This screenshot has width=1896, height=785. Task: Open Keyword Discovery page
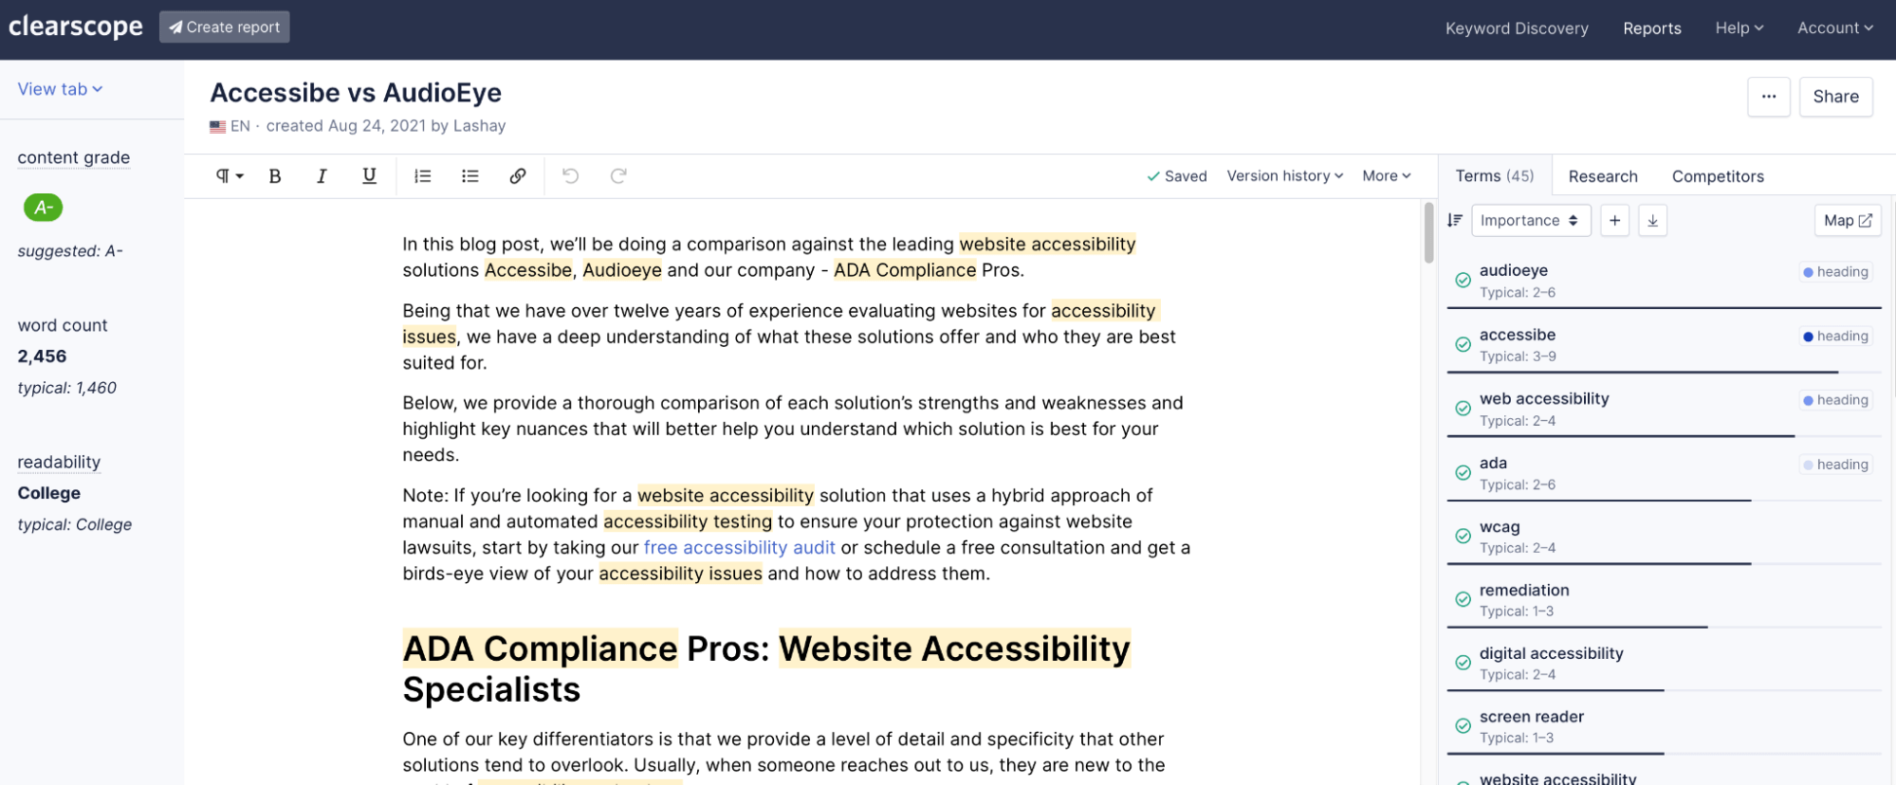coord(1517,28)
